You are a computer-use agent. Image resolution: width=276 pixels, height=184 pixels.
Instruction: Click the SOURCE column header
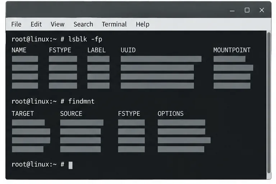pos(71,114)
